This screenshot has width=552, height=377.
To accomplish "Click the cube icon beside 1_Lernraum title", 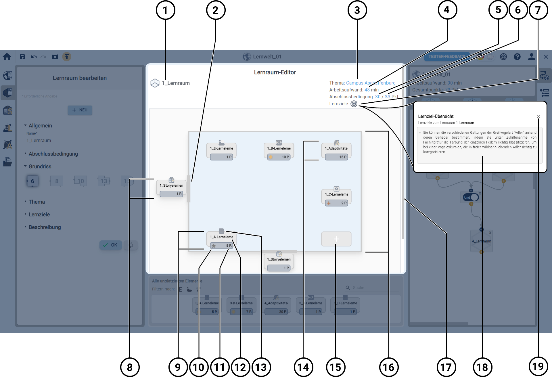I will 155,83.
